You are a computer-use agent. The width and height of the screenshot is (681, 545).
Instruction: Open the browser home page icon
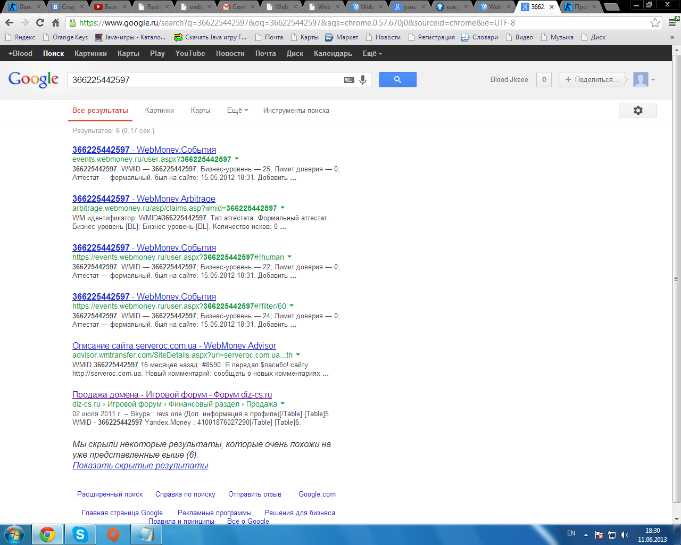[x=55, y=23]
